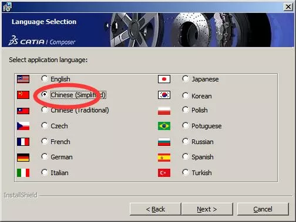
Task: Select the Turkish radio button
Action: point(186,172)
